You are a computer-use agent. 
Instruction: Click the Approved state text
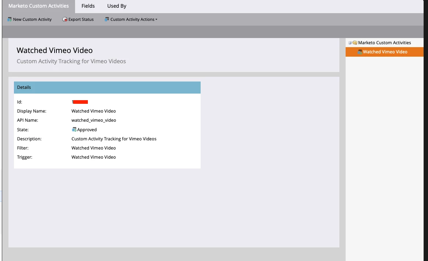(87, 130)
